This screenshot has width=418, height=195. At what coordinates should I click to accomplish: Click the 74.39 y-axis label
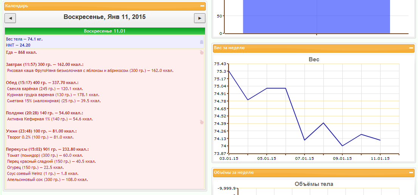tap(220, 123)
